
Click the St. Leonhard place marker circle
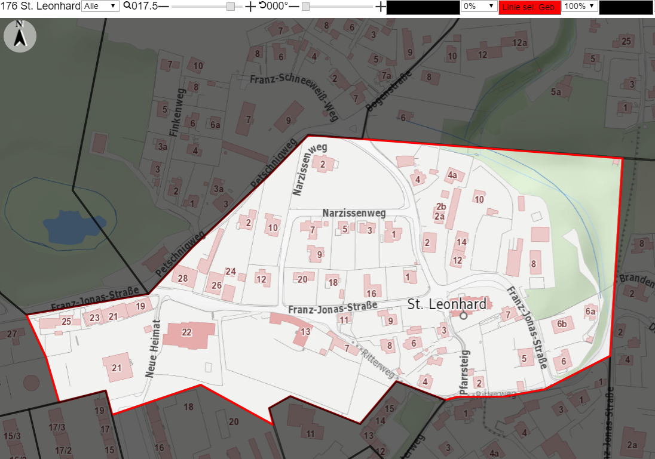(x=463, y=316)
